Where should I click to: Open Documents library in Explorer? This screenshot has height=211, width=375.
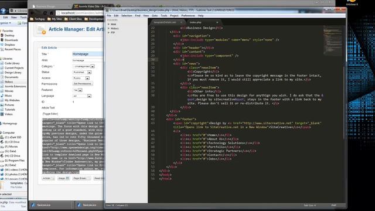point(11,77)
